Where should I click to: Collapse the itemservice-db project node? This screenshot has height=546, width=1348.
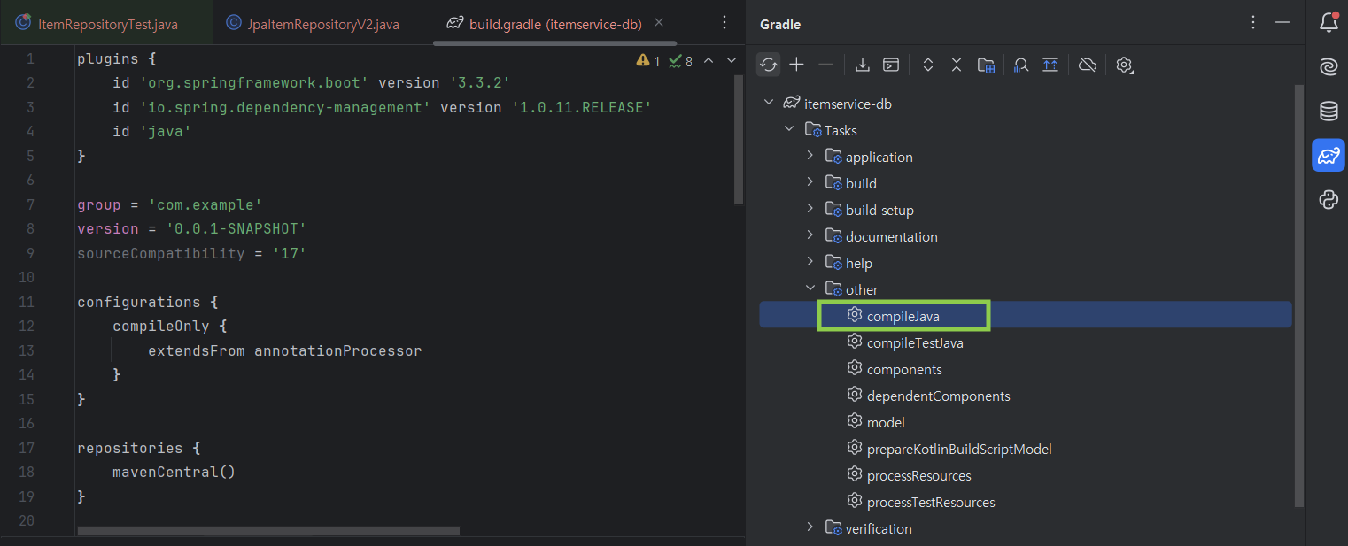pos(768,104)
